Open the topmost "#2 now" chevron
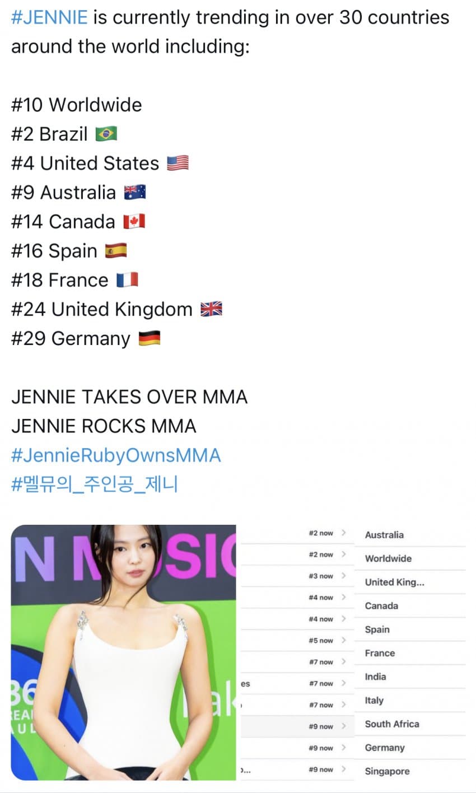Image resolution: width=476 pixels, height=793 pixels. click(x=343, y=533)
